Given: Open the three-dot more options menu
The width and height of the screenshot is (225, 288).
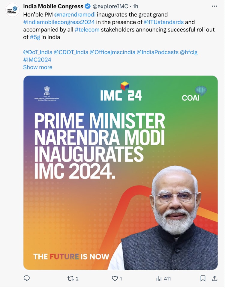Looking at the screenshot, I should [214, 6].
